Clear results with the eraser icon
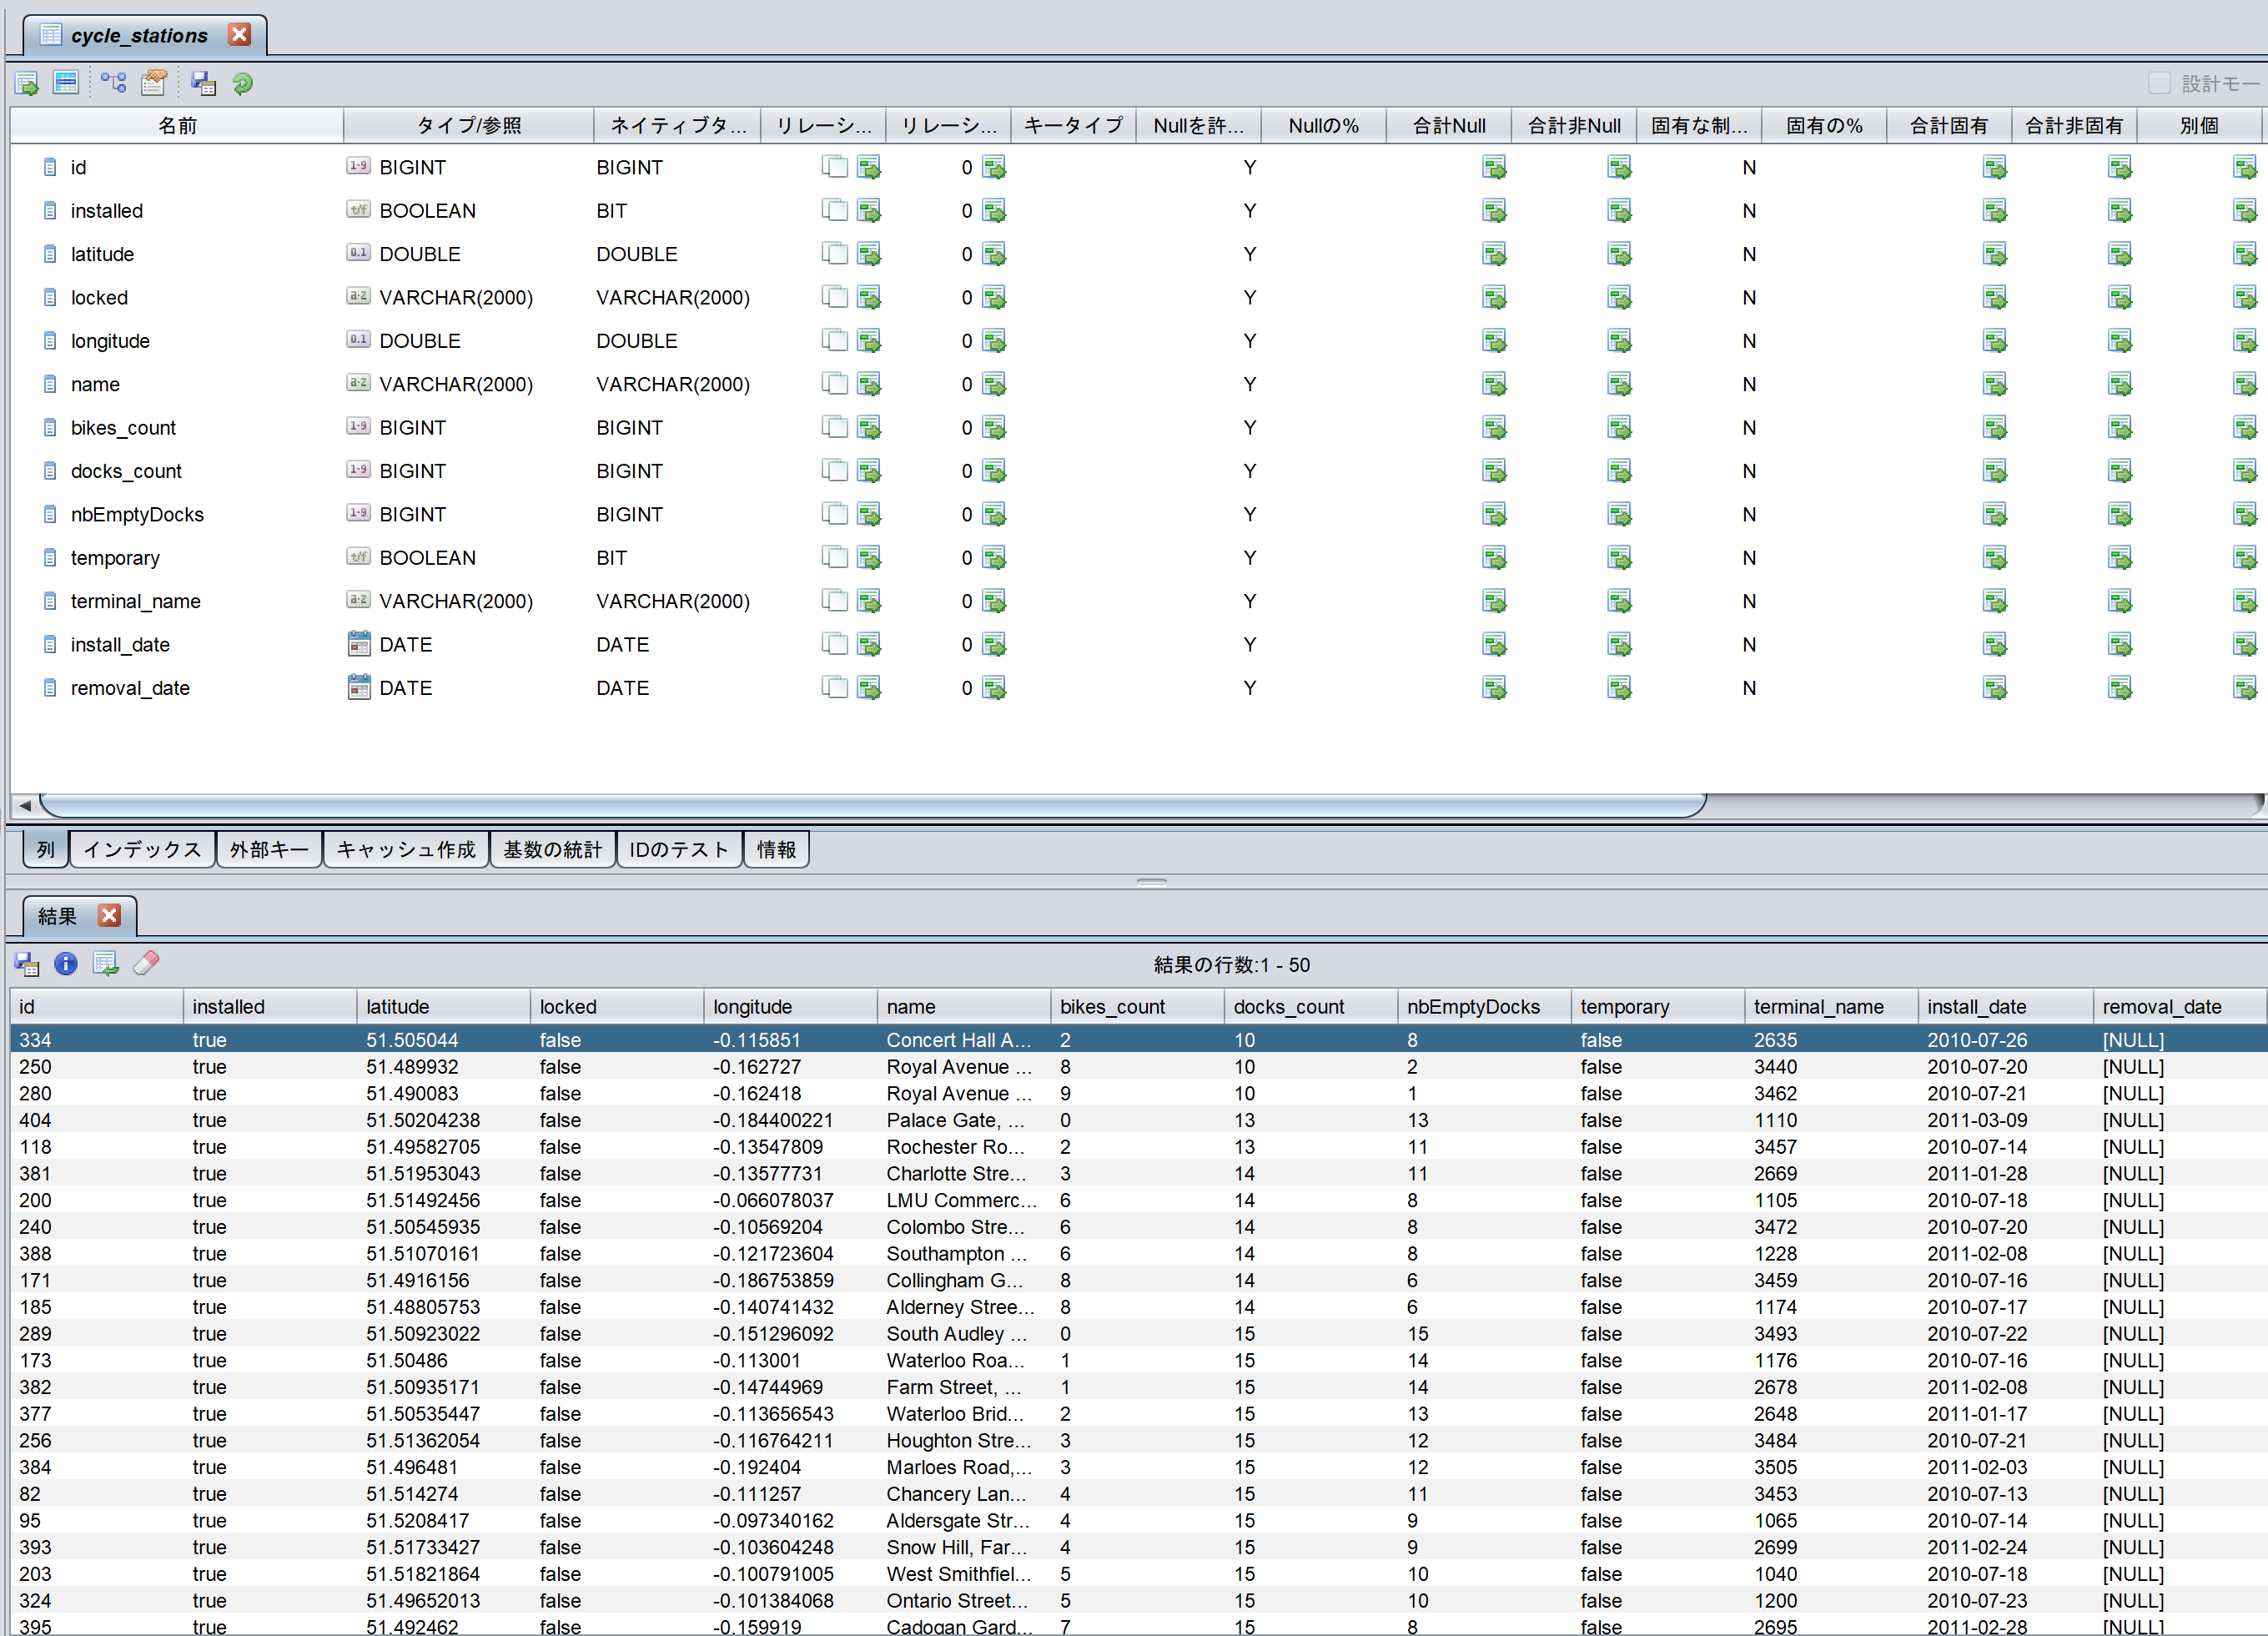Viewport: 2268px width, 1636px height. [x=146, y=963]
